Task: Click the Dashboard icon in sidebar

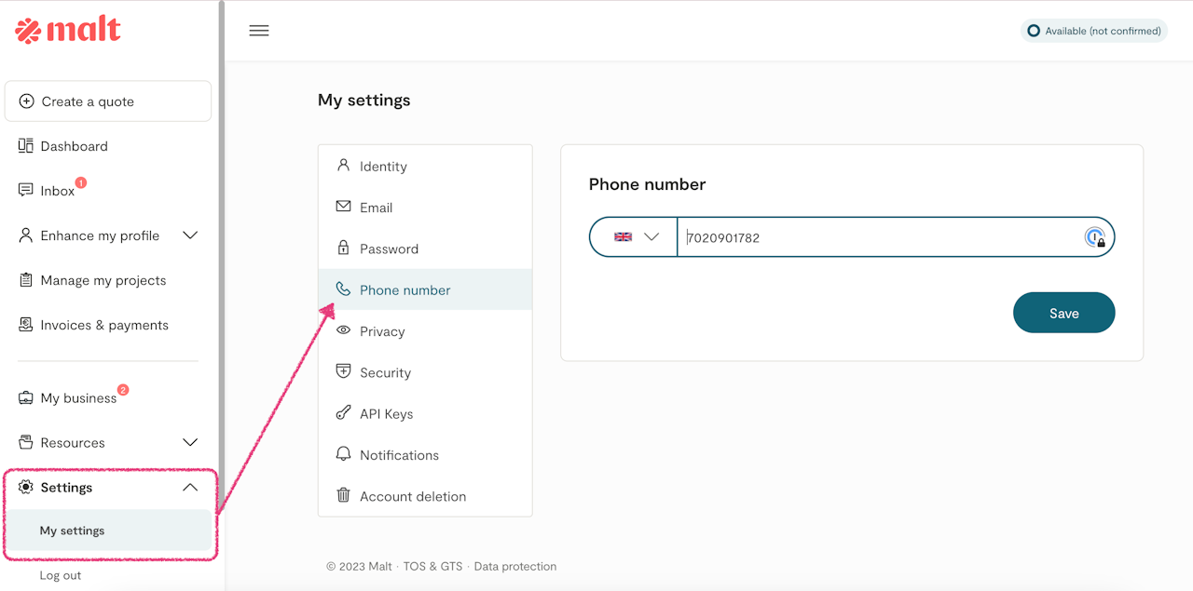Action: pos(26,146)
